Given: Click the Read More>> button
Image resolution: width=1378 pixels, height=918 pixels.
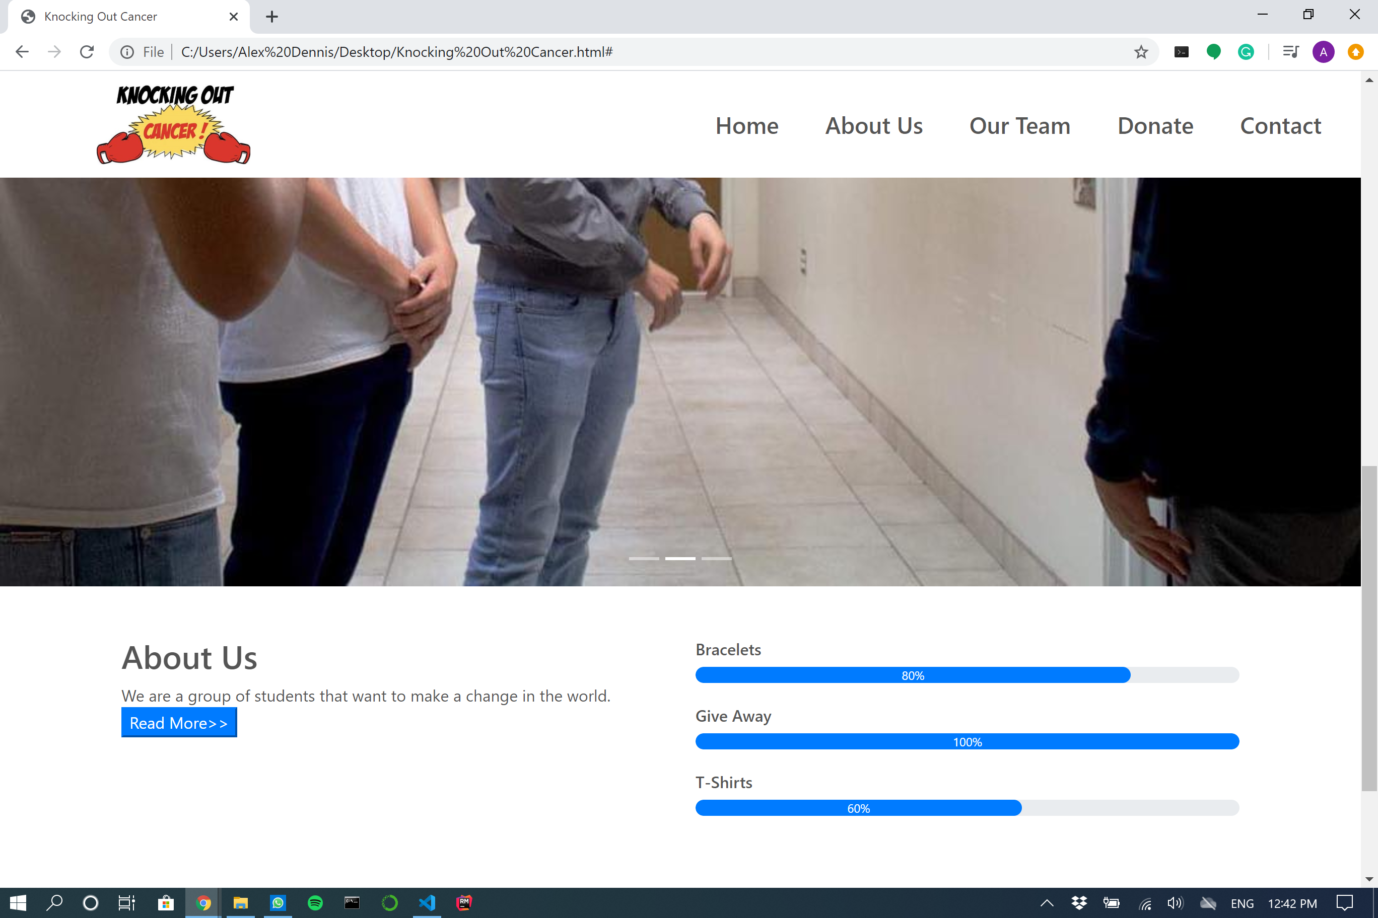Looking at the screenshot, I should pos(179,722).
